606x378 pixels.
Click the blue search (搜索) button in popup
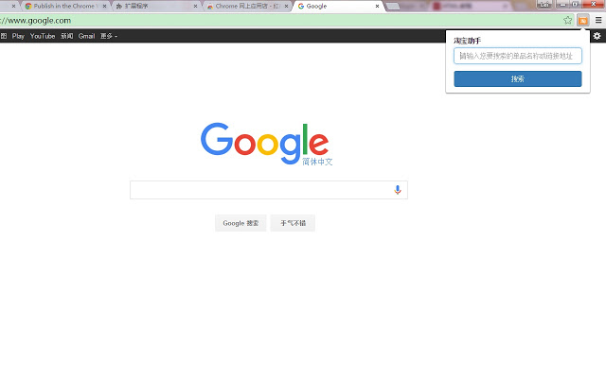click(518, 79)
